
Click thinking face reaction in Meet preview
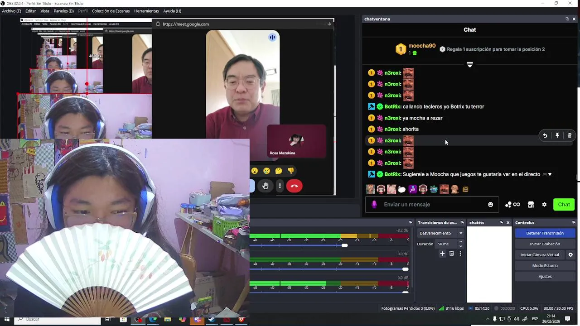[x=279, y=171]
